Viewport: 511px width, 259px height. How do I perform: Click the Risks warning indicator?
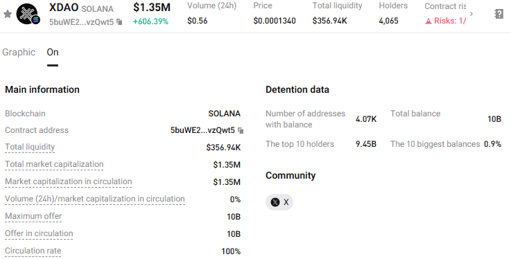coord(445,21)
